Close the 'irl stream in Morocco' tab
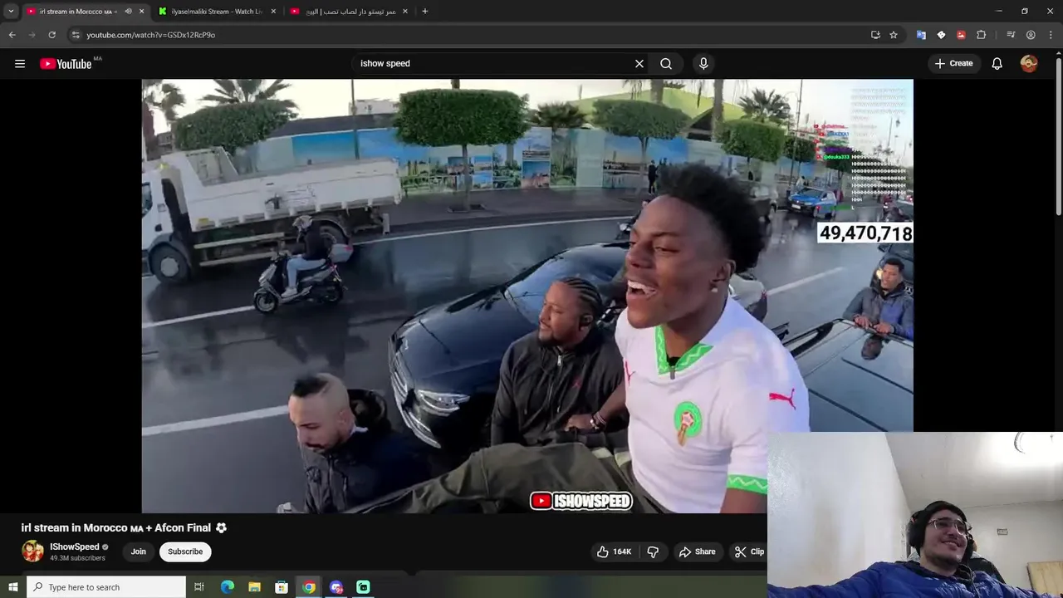 click(x=142, y=12)
